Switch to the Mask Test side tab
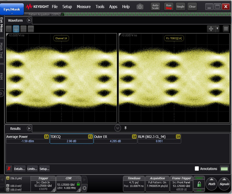This screenshot has height=194, width=232. point(2,50)
